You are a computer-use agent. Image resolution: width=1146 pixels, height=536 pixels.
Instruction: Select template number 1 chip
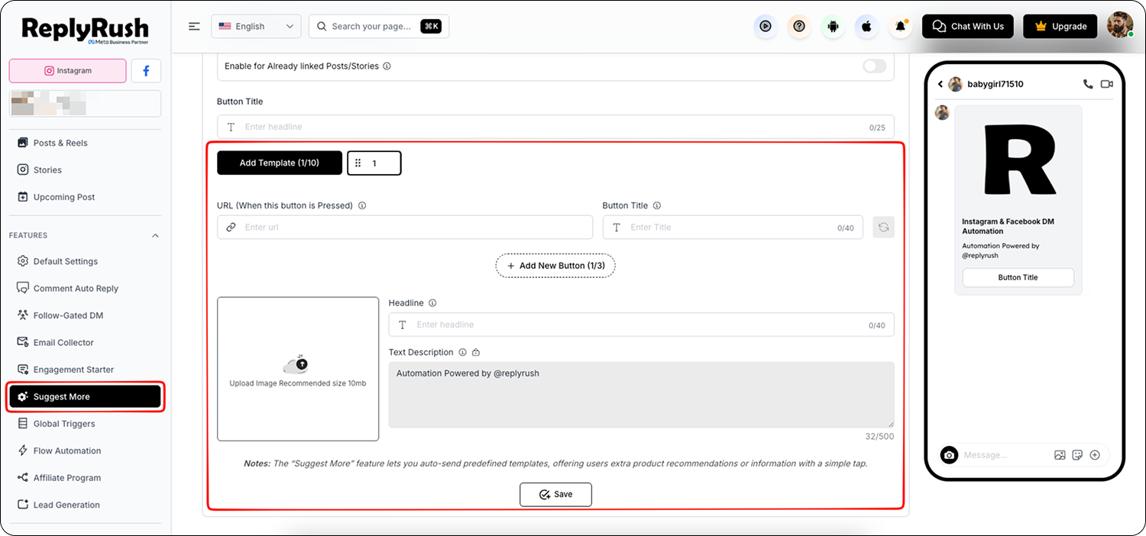(x=374, y=163)
